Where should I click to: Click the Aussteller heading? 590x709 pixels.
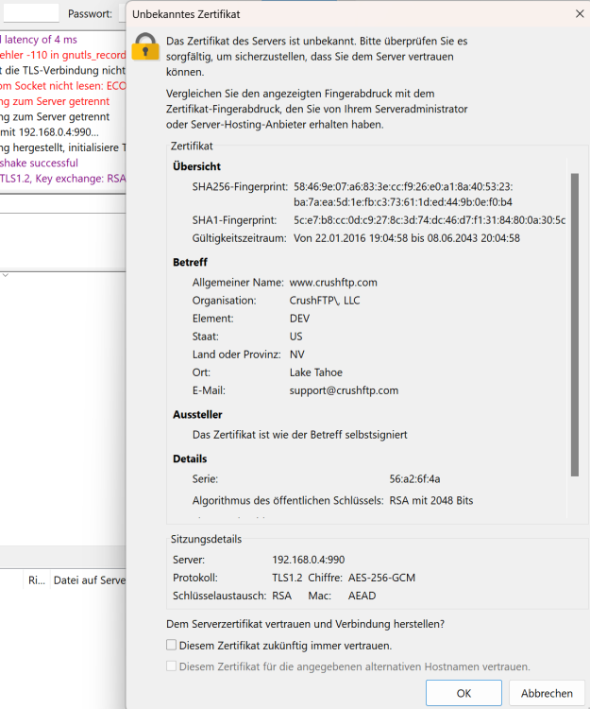(x=197, y=415)
